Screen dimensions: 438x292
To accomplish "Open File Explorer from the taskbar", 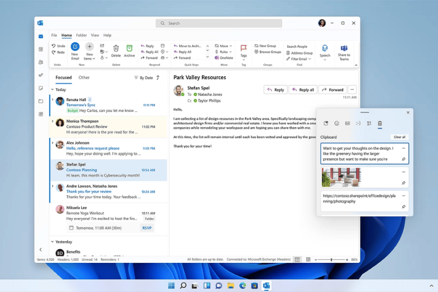I will tap(231, 286).
